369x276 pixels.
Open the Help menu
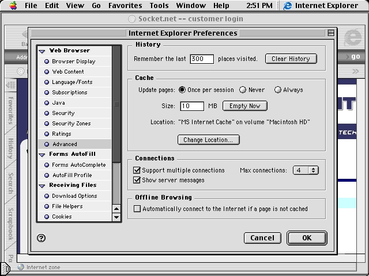(x=221, y=5)
